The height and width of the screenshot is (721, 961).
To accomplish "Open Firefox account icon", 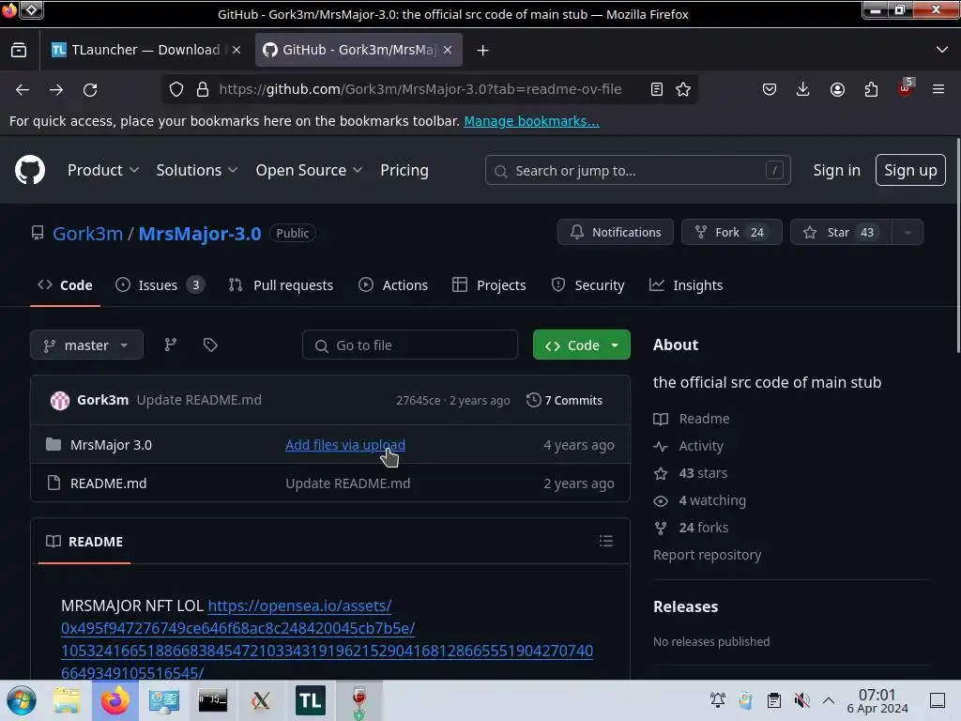I will pyautogui.click(x=837, y=89).
